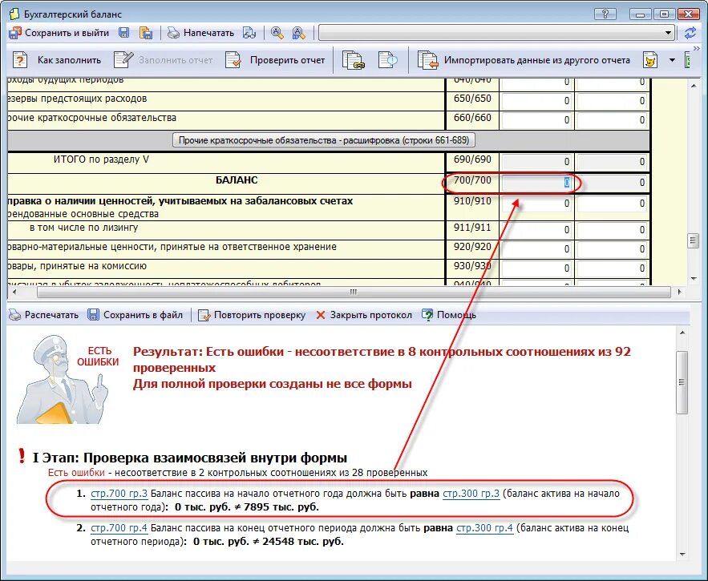Expand the toolbar overflow chevron
708x581 pixels.
tap(696, 48)
